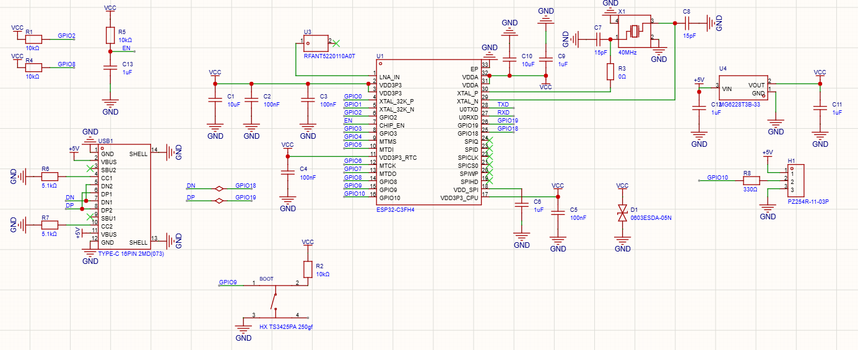Select the net port diamond between DP and GPIO19
The width and height of the screenshot is (858, 350).
tap(219, 201)
